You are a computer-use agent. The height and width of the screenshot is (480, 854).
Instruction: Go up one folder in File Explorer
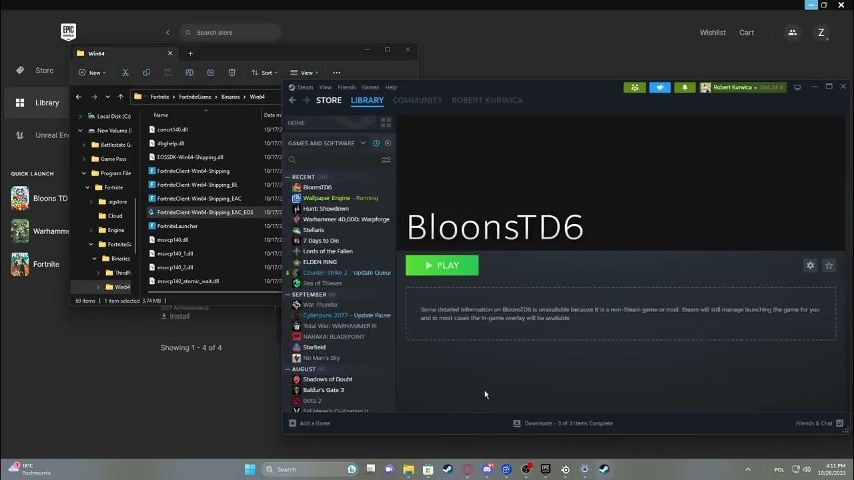(x=120, y=97)
